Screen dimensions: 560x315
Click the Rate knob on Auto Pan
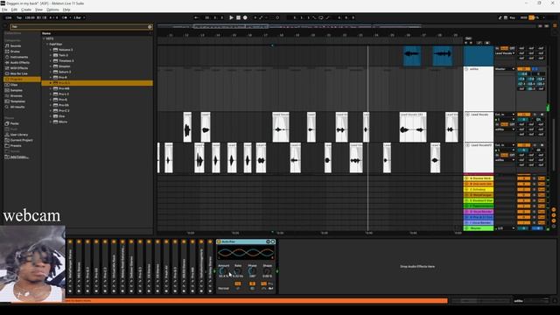(238, 271)
